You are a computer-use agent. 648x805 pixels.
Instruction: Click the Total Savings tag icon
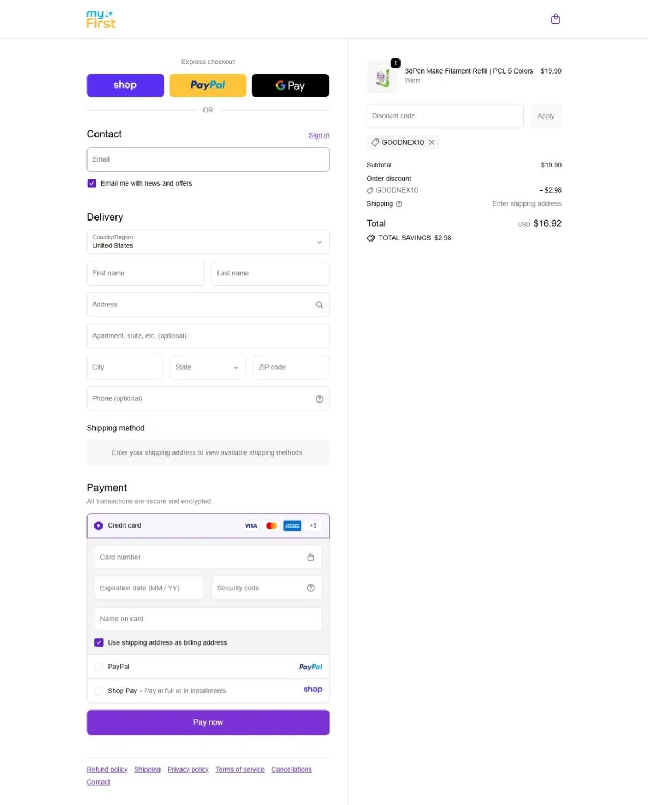pyautogui.click(x=371, y=238)
